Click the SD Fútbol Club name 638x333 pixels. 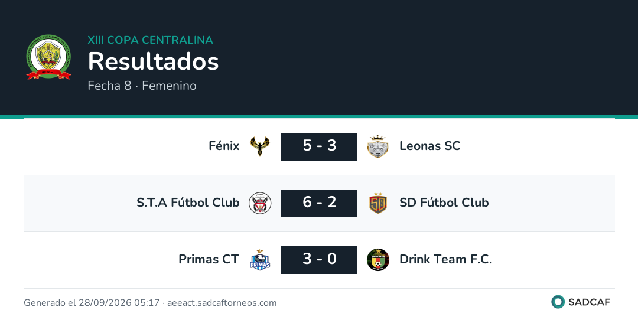[444, 202]
